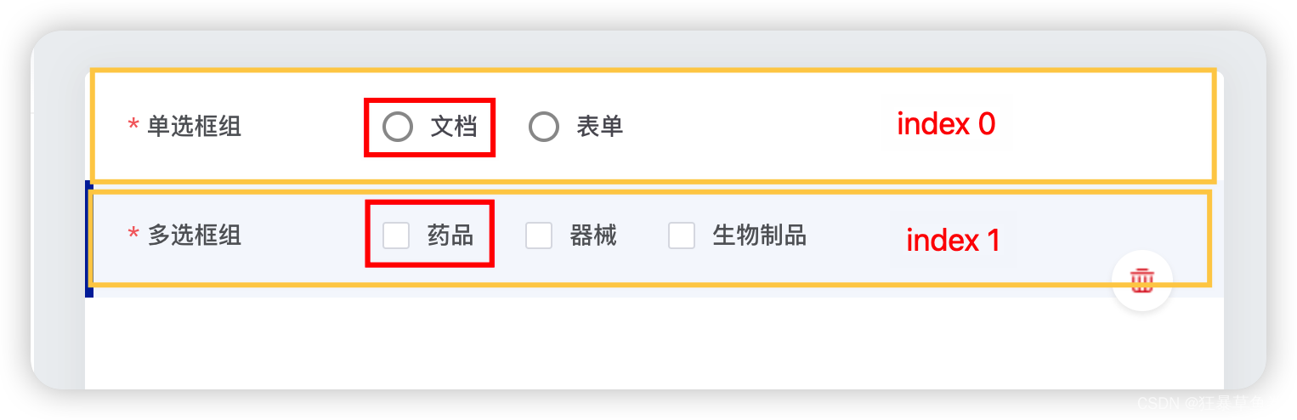Select the 多选框组 field label
Viewport: 1297px width, 420px height.
[x=195, y=236]
